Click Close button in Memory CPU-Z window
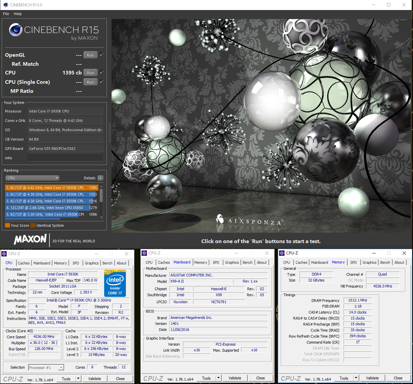413x384 pixels. pyautogui.click(x=398, y=378)
